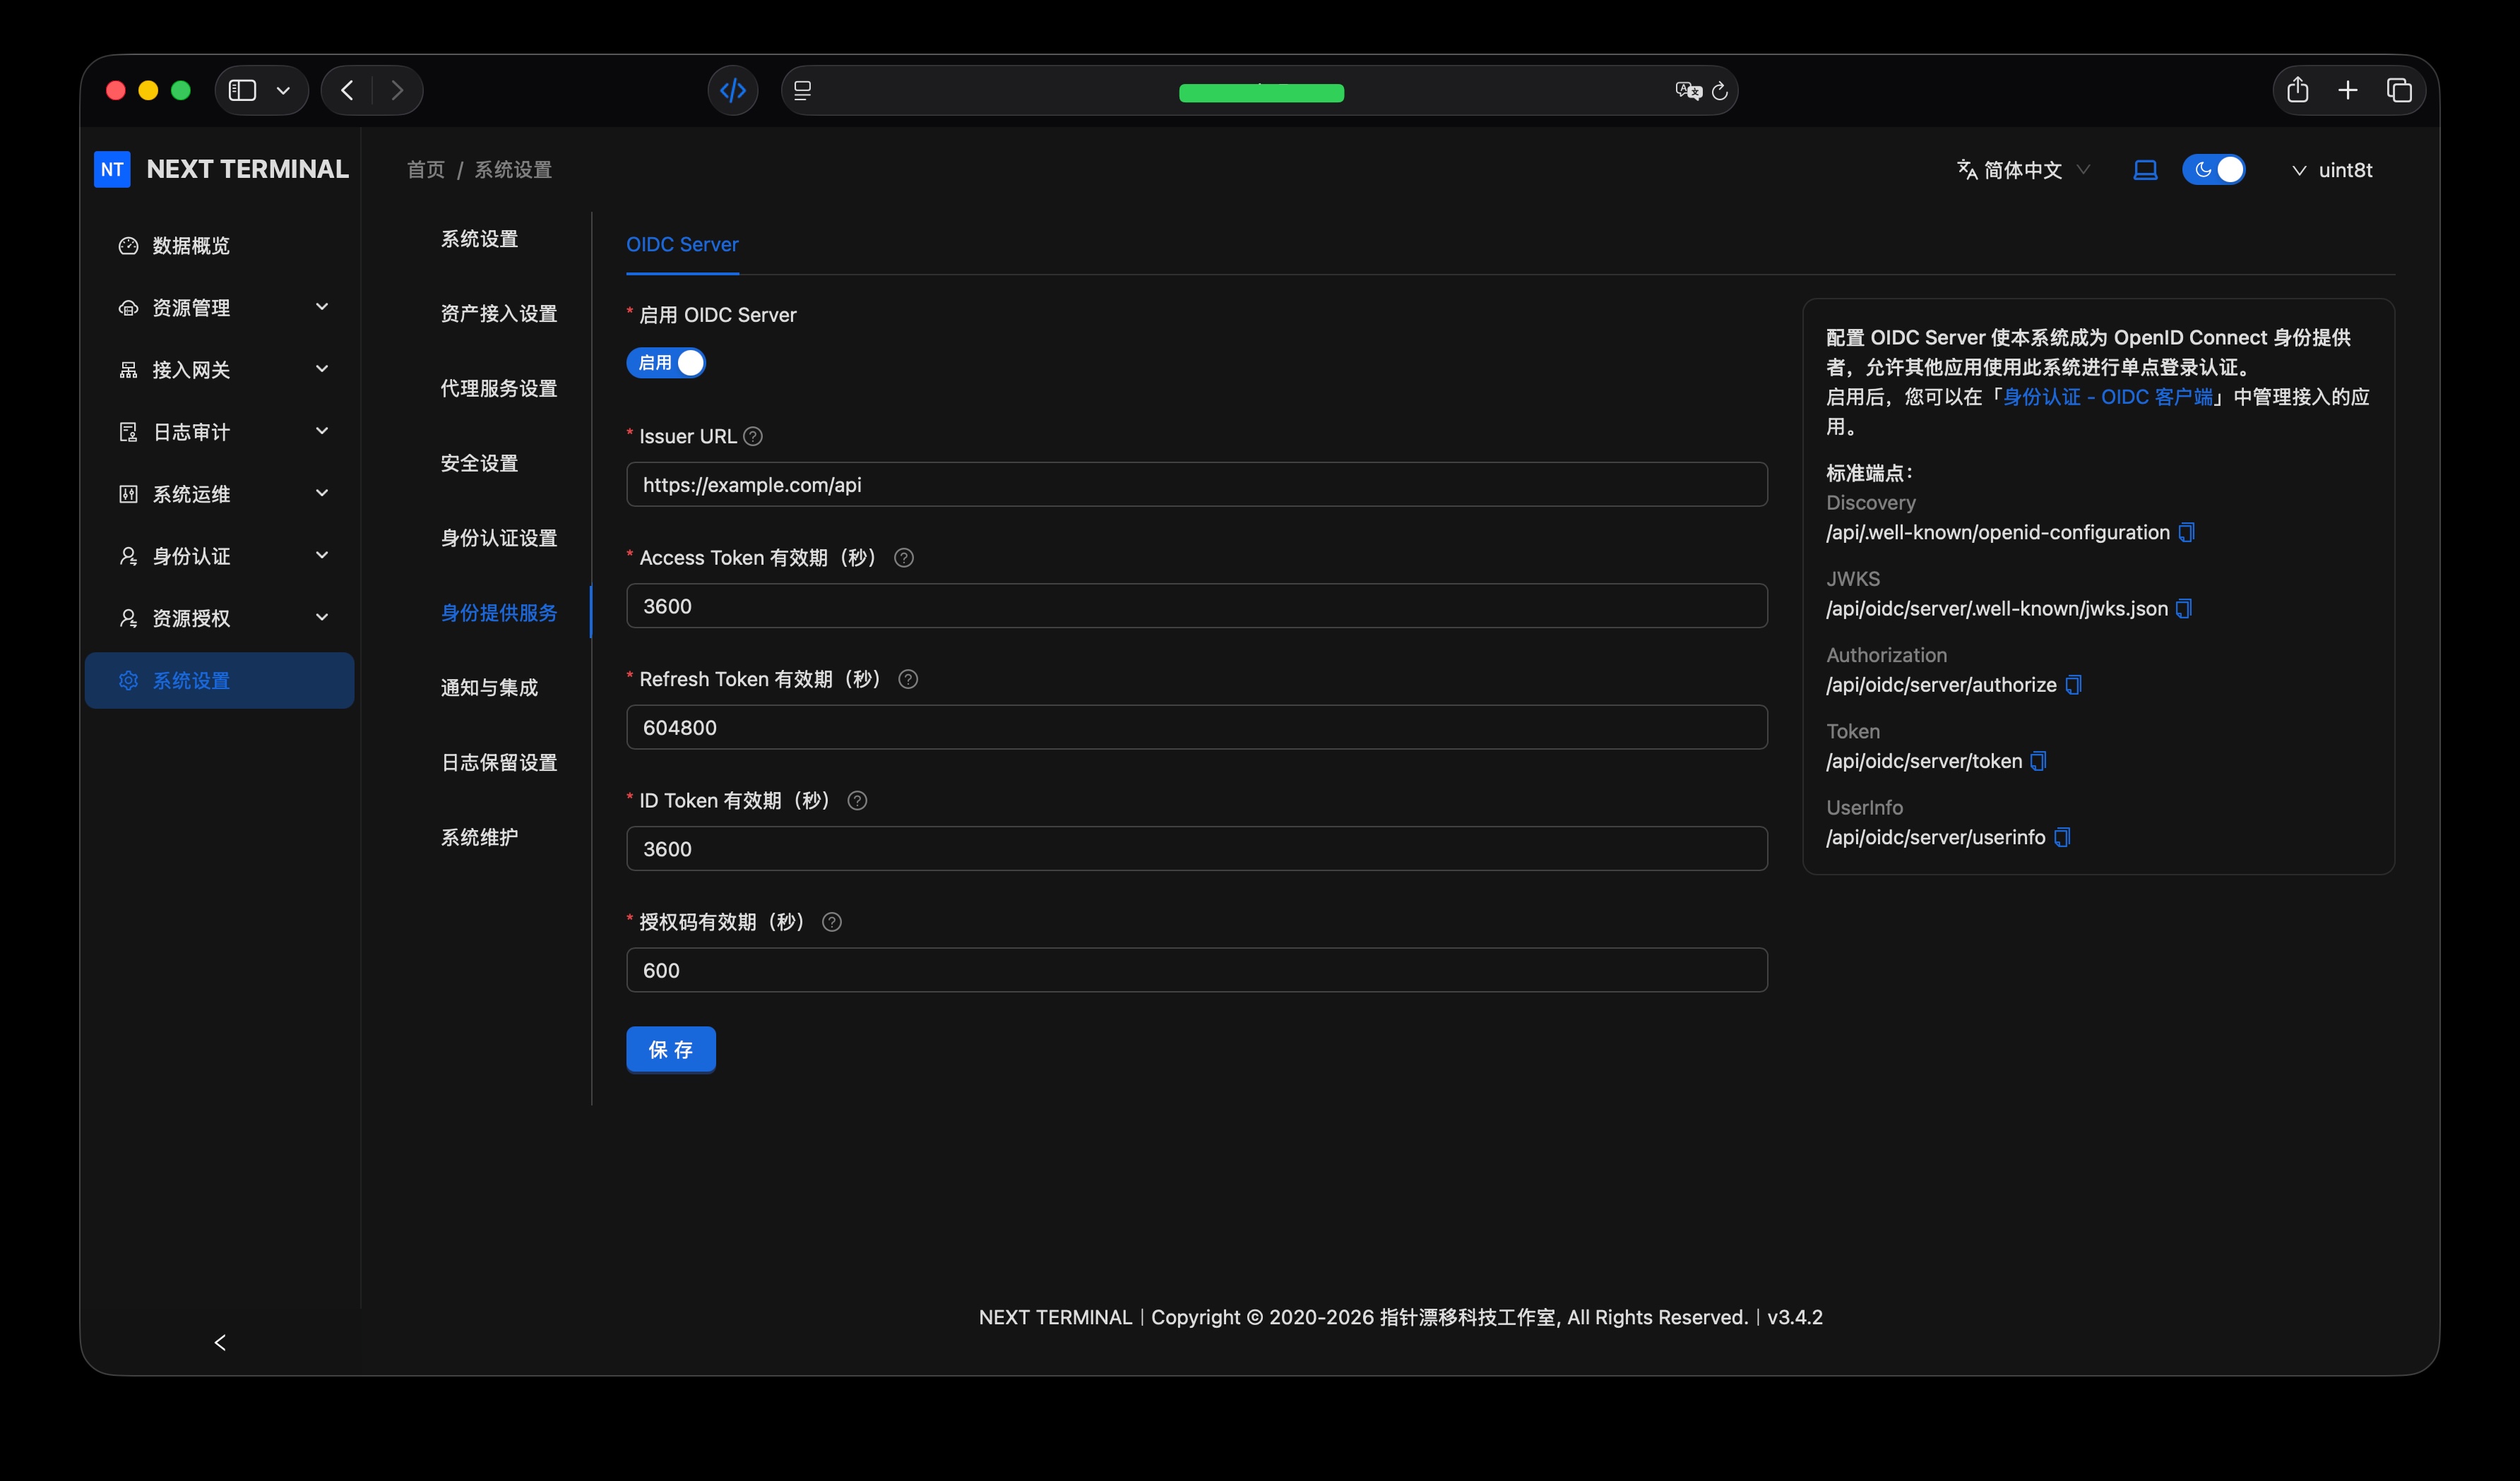Click the Issuer URL input field
The width and height of the screenshot is (2520, 1481).
[1197, 485]
